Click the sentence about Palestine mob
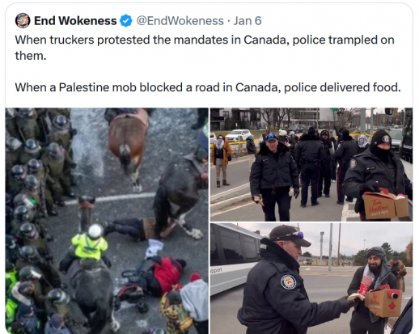 point(208,87)
